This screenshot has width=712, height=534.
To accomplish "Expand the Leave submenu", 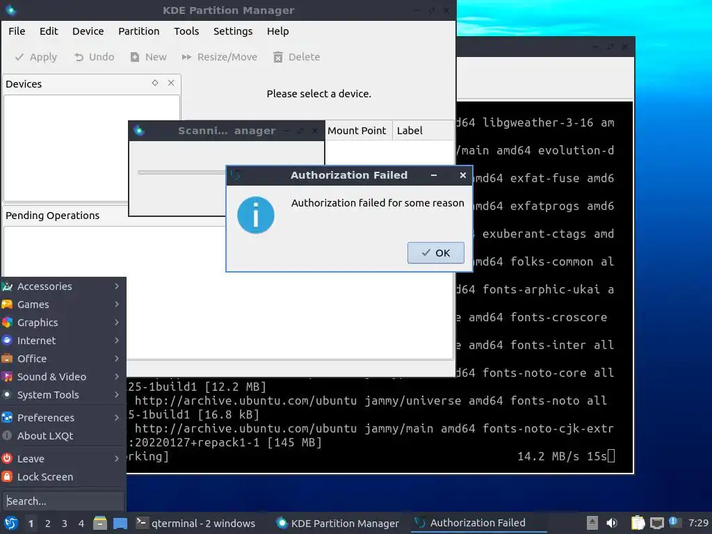I will (x=63, y=459).
